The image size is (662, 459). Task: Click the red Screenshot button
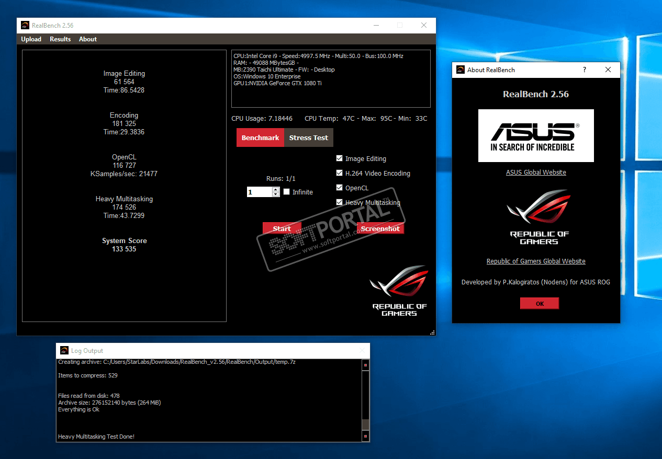tap(380, 228)
